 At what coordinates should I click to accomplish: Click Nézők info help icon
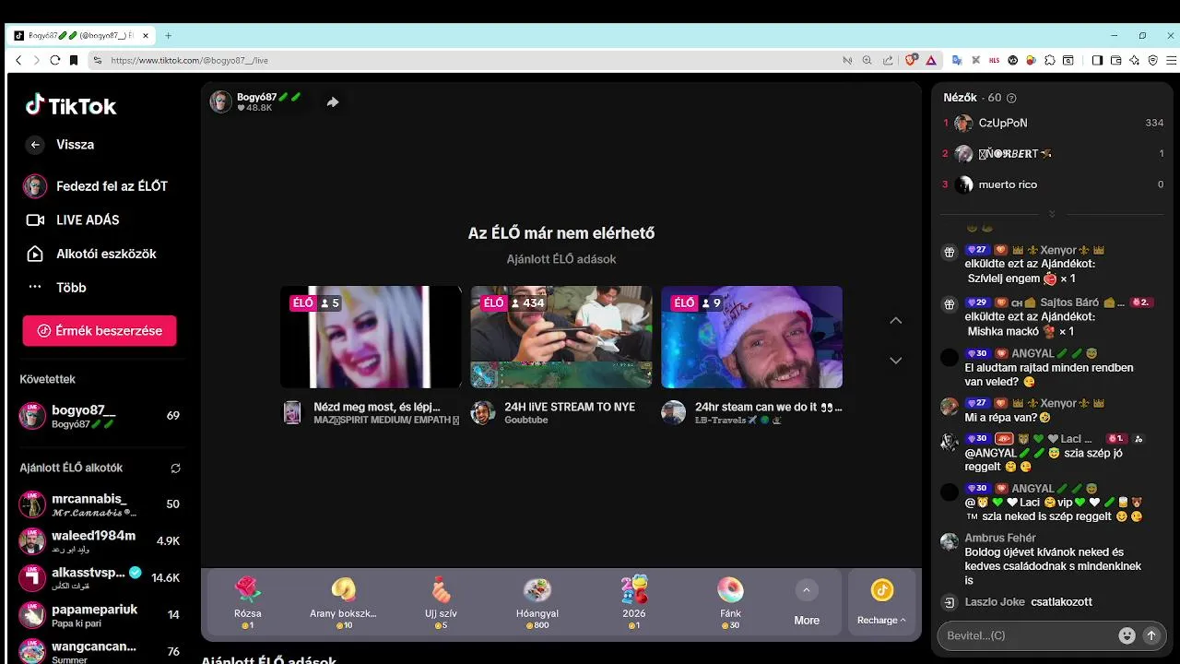pos(1011,98)
